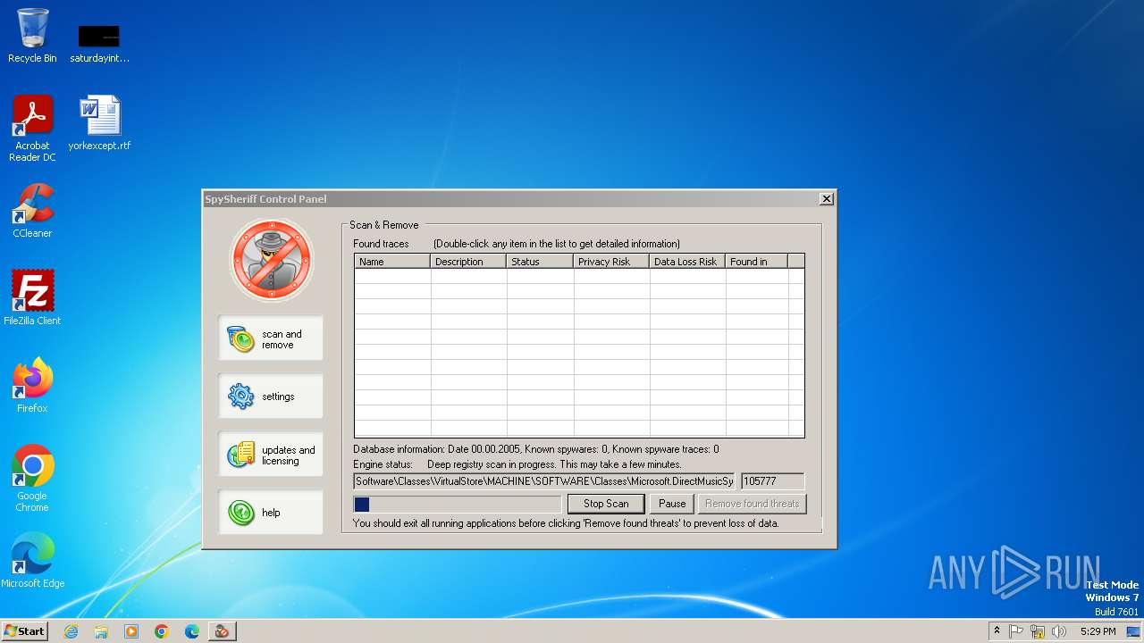Open Chrome from the taskbar

[x=162, y=631]
